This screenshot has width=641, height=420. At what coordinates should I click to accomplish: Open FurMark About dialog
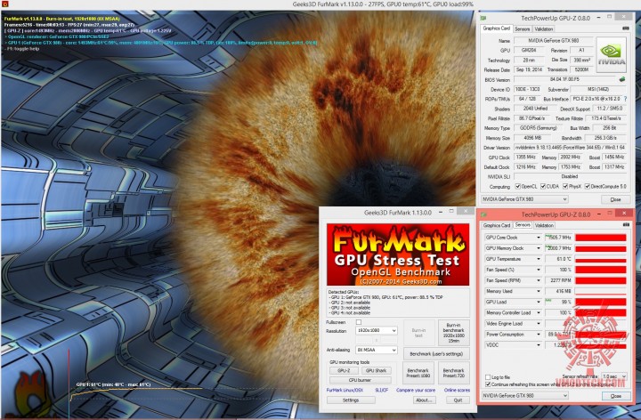click(424, 400)
